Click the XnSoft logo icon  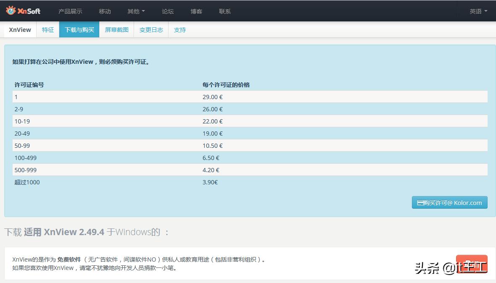pyautogui.click(x=11, y=10)
